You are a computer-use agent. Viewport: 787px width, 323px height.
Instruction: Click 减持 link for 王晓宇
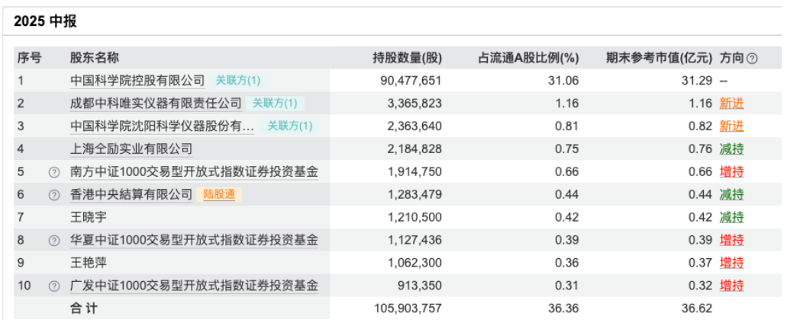tap(732, 217)
